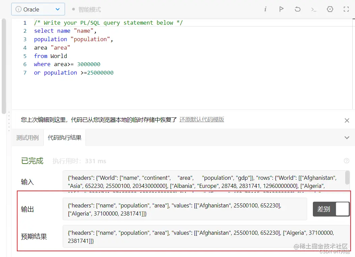Click the 预期结果 expected result box
The width and height of the screenshot is (355, 257).
pos(206,236)
